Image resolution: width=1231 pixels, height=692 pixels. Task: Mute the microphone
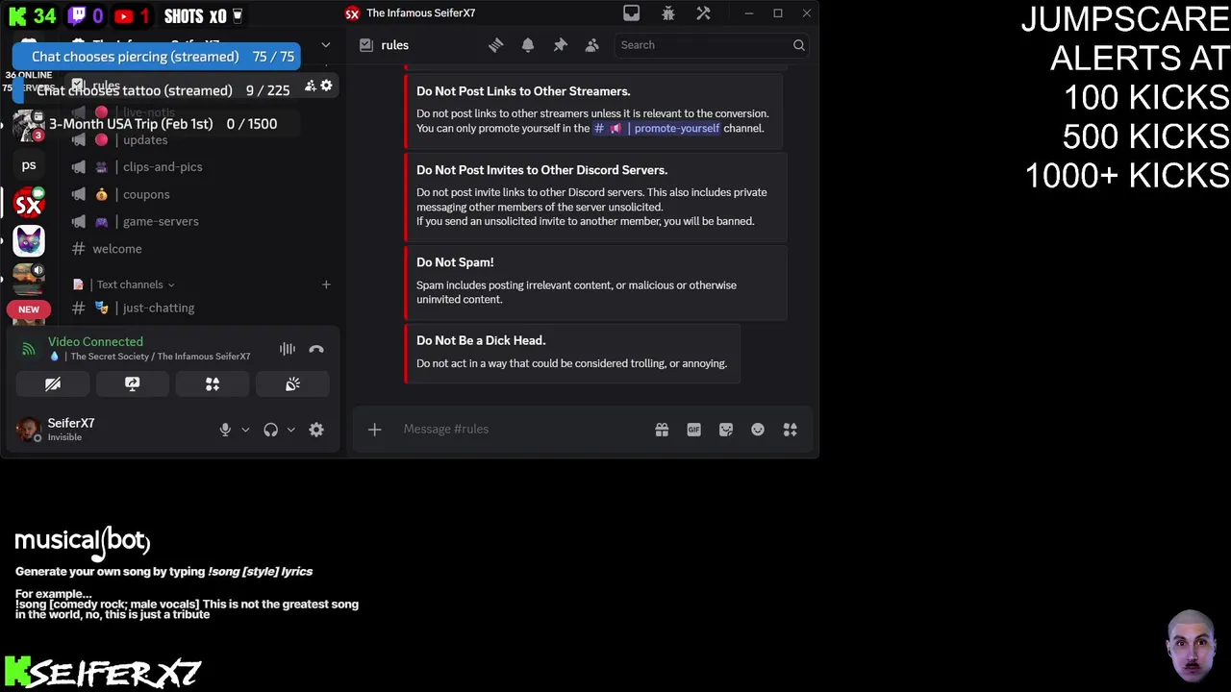point(225,430)
